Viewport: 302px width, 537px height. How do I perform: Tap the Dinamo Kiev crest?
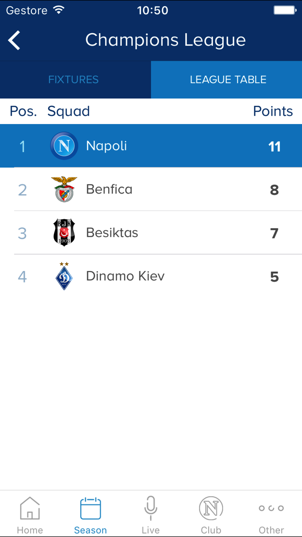click(x=64, y=276)
